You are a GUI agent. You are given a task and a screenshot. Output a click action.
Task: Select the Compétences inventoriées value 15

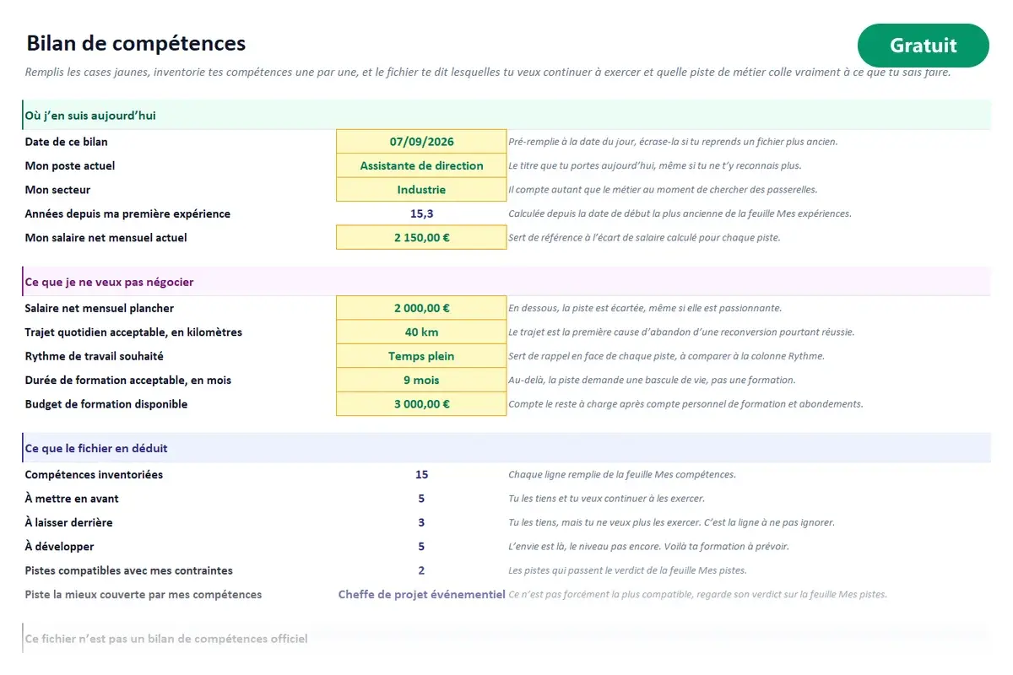421,474
